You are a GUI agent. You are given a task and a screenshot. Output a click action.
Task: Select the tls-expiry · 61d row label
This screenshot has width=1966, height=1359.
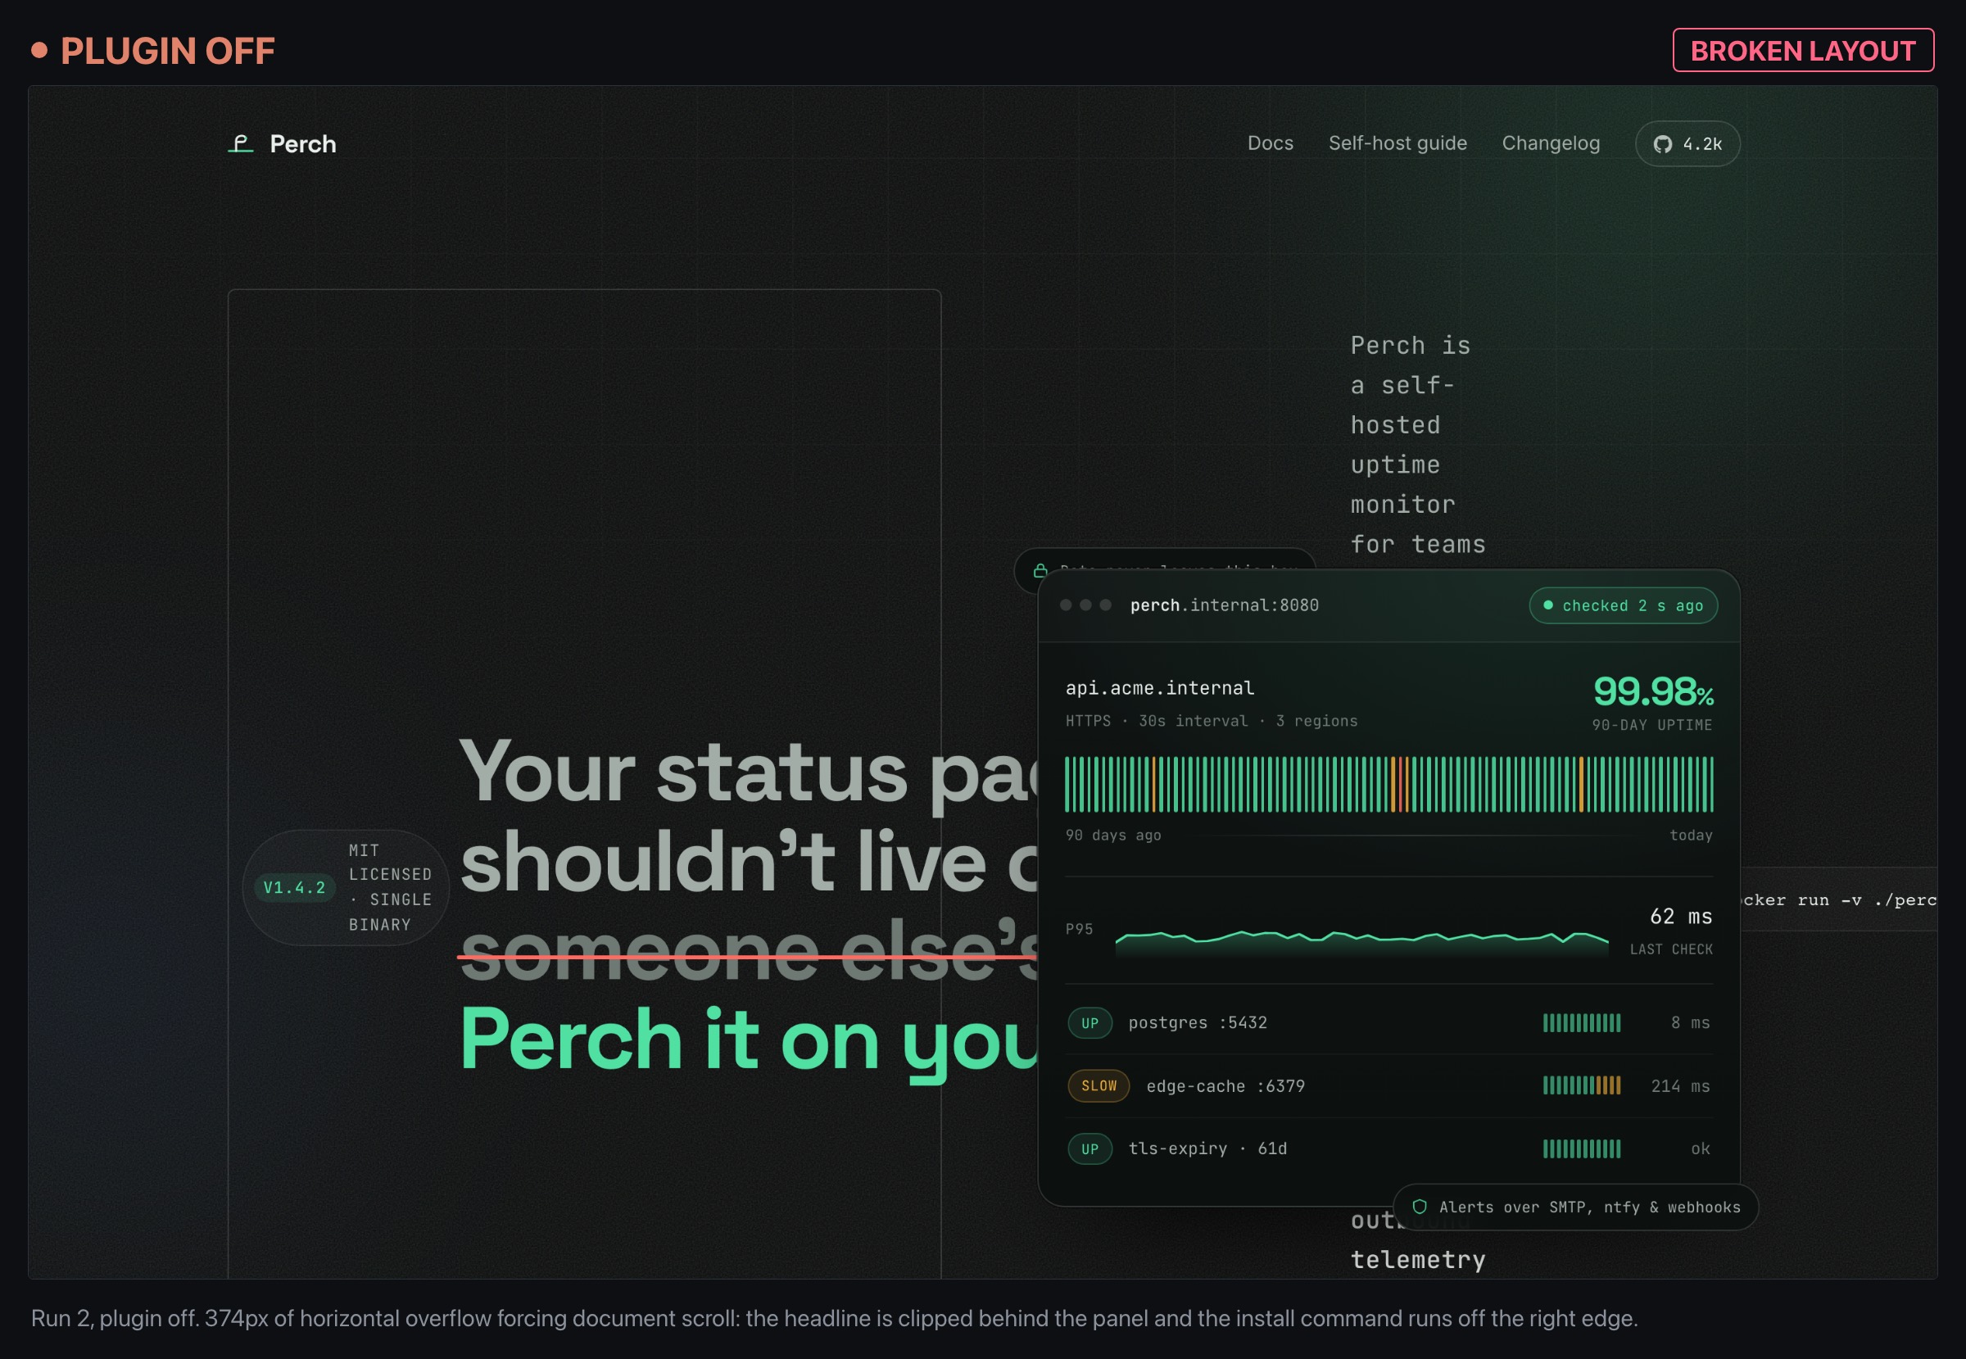point(1207,1148)
